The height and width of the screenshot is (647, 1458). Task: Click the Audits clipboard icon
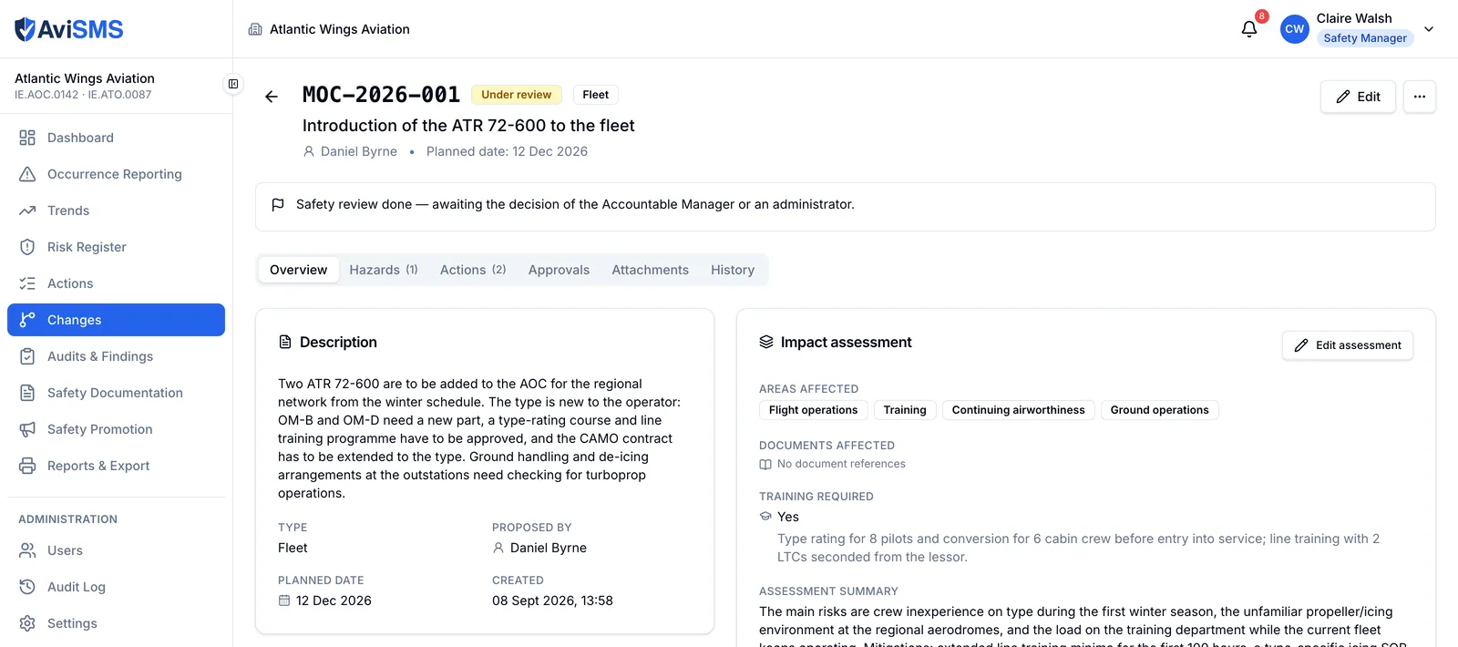[x=27, y=356]
